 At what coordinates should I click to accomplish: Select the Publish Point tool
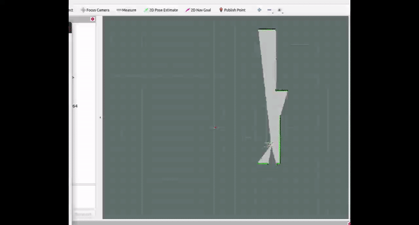pyautogui.click(x=232, y=10)
